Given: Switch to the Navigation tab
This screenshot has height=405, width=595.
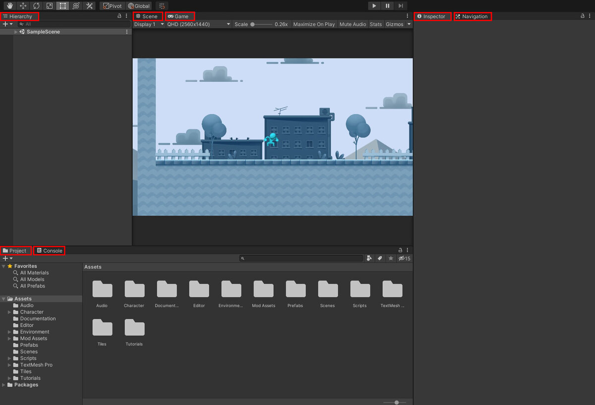Looking at the screenshot, I should [x=473, y=16].
